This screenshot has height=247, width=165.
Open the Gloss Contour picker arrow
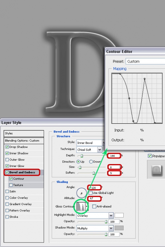(x=87, y=206)
